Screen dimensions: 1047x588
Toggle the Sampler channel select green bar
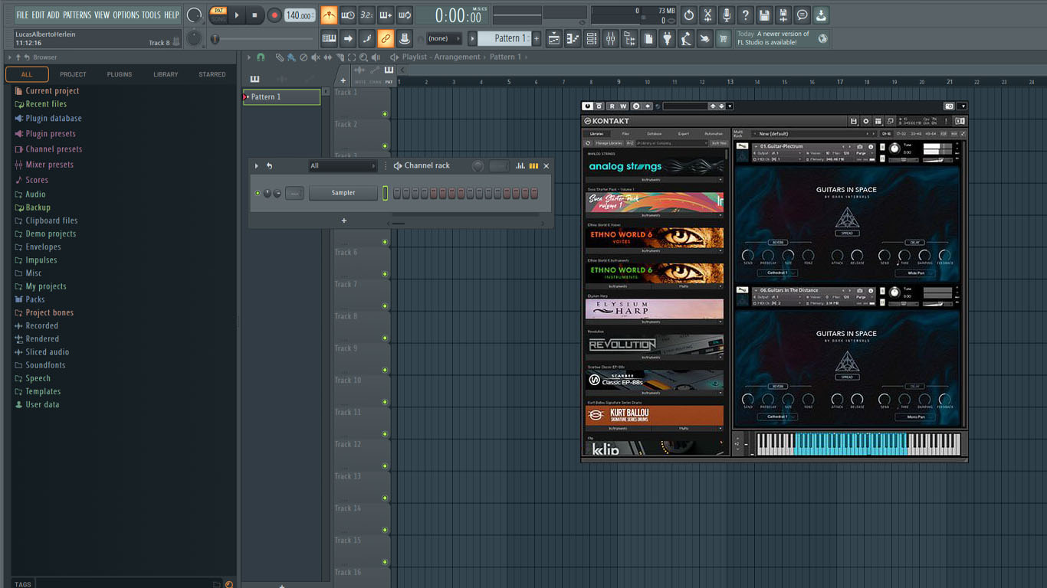(x=386, y=193)
